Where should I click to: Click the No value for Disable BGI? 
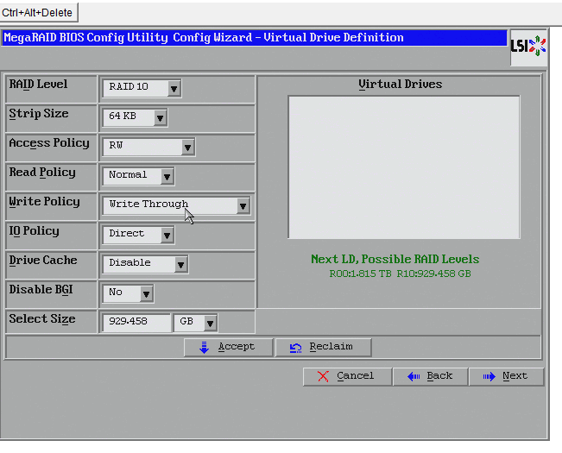pyautogui.click(x=116, y=293)
